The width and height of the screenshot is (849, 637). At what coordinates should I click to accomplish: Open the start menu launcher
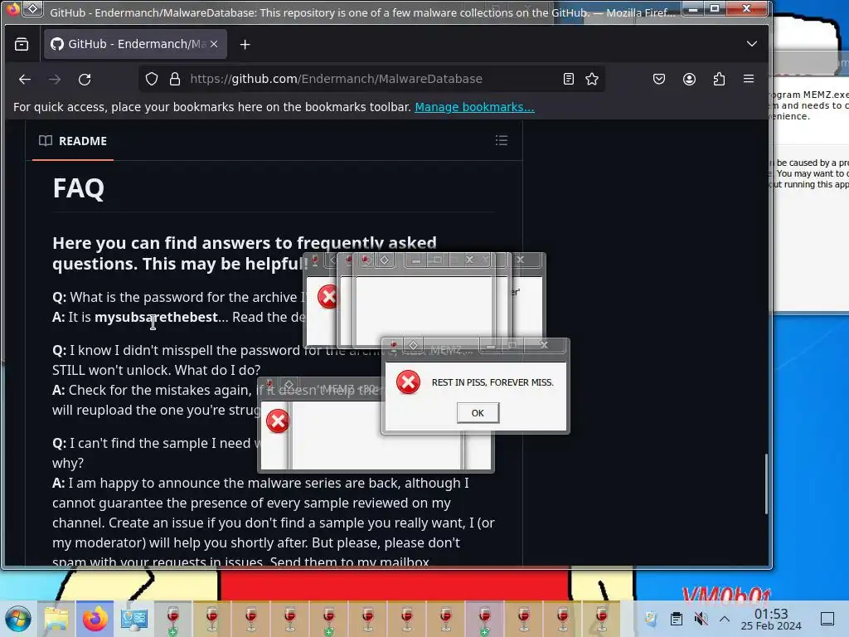pos(18,619)
